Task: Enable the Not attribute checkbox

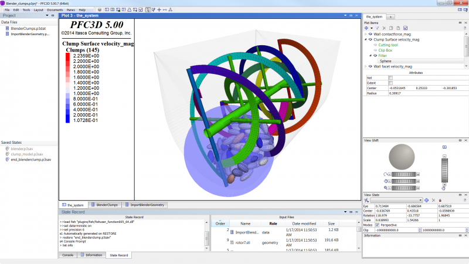Action: coord(390,78)
